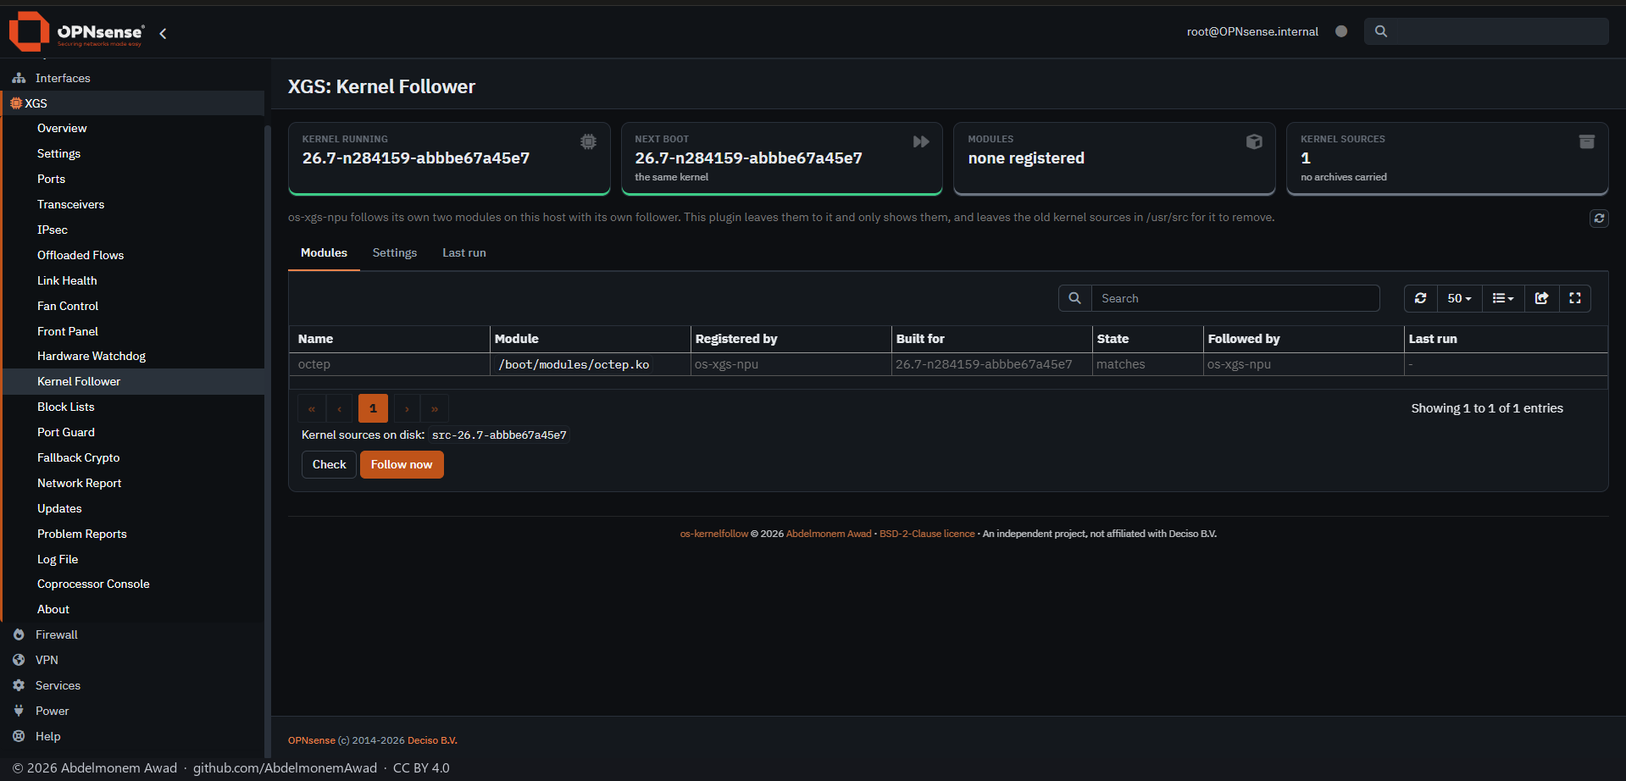The height and width of the screenshot is (781, 1626).
Task: Click the fast-forward icon on the Next Boot card
Action: [921, 141]
